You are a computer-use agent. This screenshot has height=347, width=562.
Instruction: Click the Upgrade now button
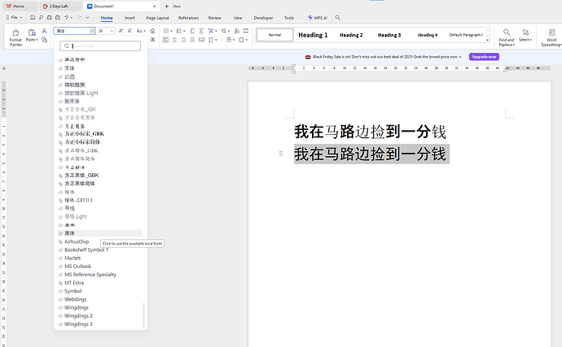(484, 57)
